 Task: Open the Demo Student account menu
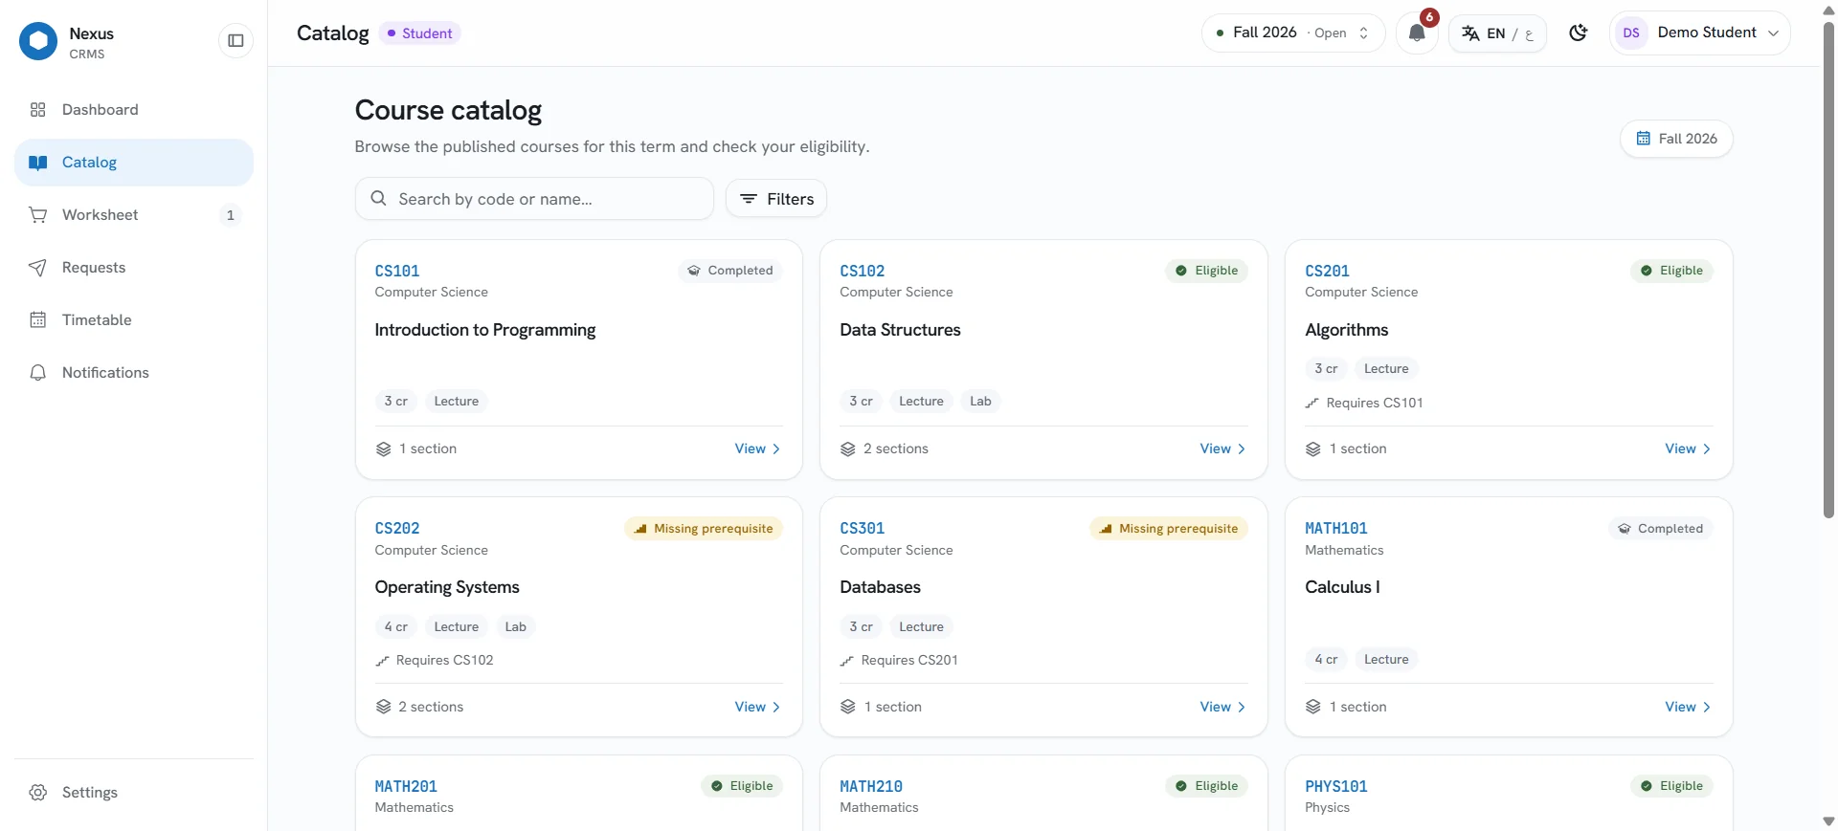pyautogui.click(x=1700, y=33)
